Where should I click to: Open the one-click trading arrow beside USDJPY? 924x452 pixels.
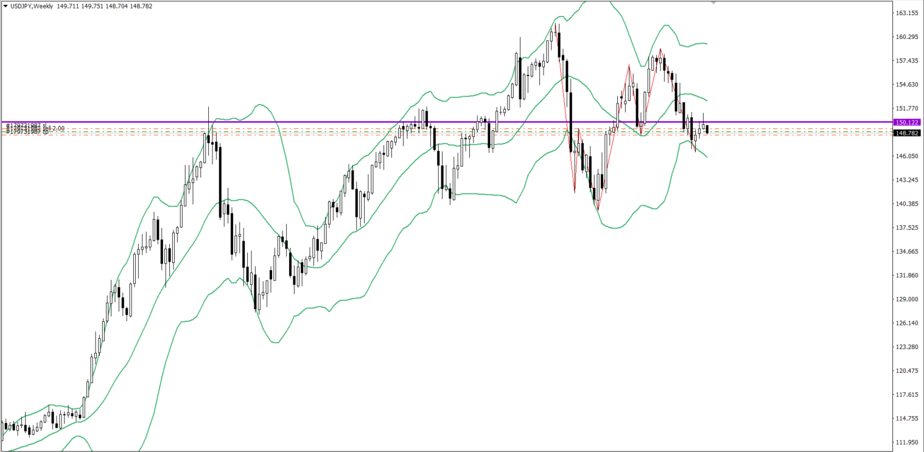pyautogui.click(x=5, y=5)
